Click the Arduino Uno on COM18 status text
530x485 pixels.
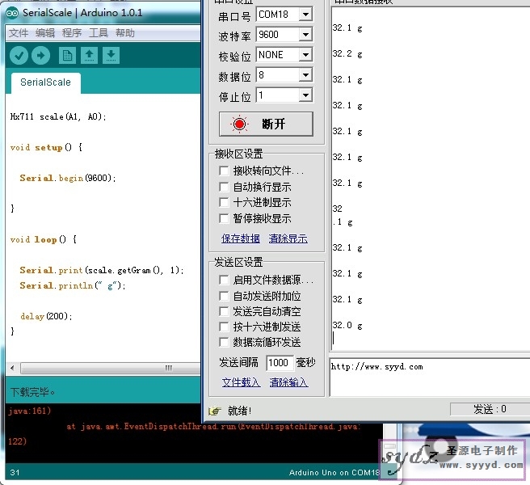pos(334,473)
